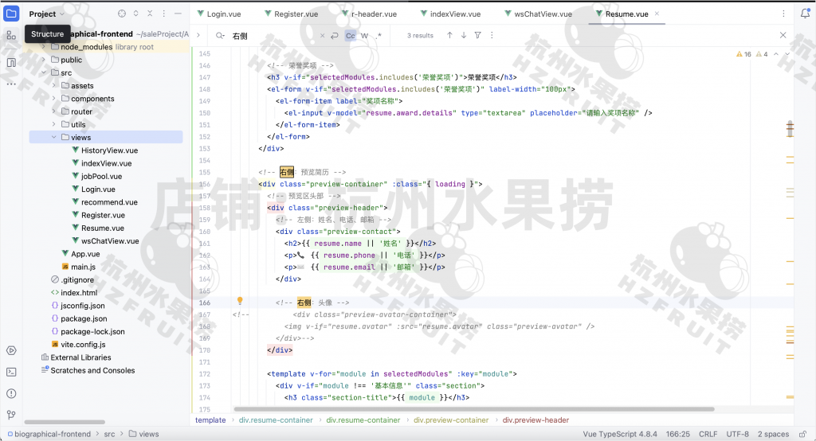Click the editor horizontal scrollbar
The width and height of the screenshot is (816, 441).
click(x=474, y=408)
